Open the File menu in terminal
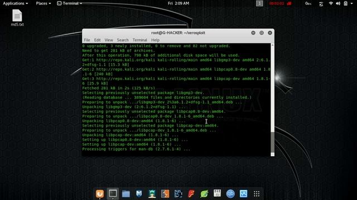 [87, 40]
